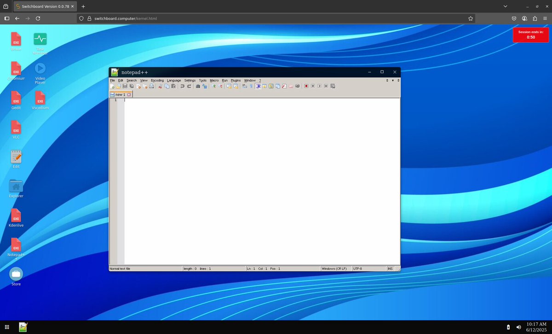Toggle synchronized vertical scrolling

(x=229, y=86)
